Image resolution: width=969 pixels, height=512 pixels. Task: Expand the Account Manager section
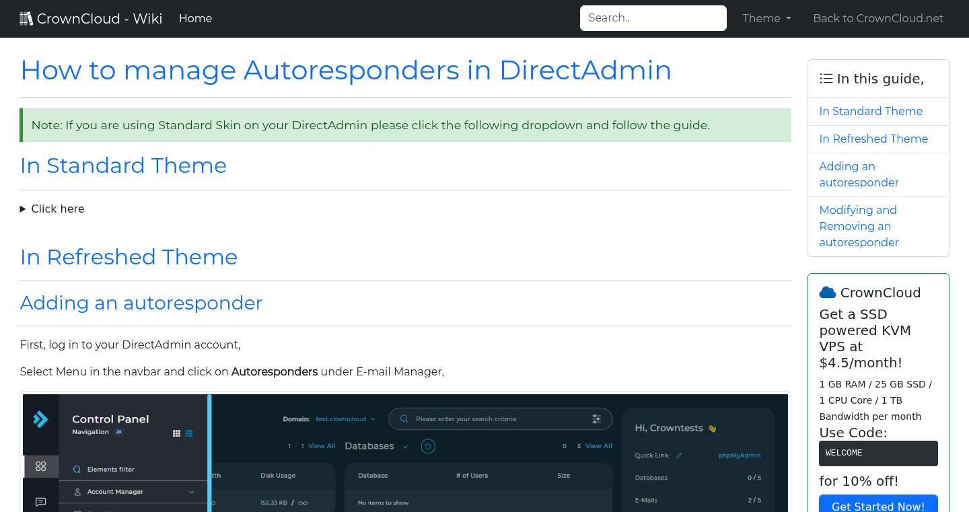(x=116, y=492)
